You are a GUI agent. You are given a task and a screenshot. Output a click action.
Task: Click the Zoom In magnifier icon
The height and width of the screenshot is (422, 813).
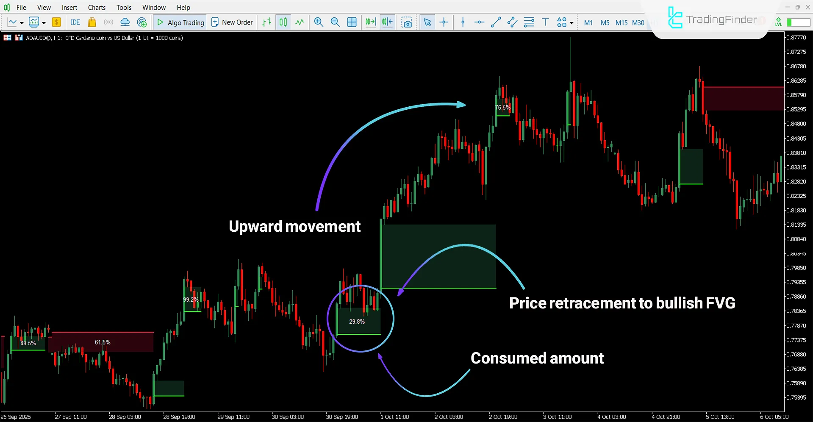(319, 22)
